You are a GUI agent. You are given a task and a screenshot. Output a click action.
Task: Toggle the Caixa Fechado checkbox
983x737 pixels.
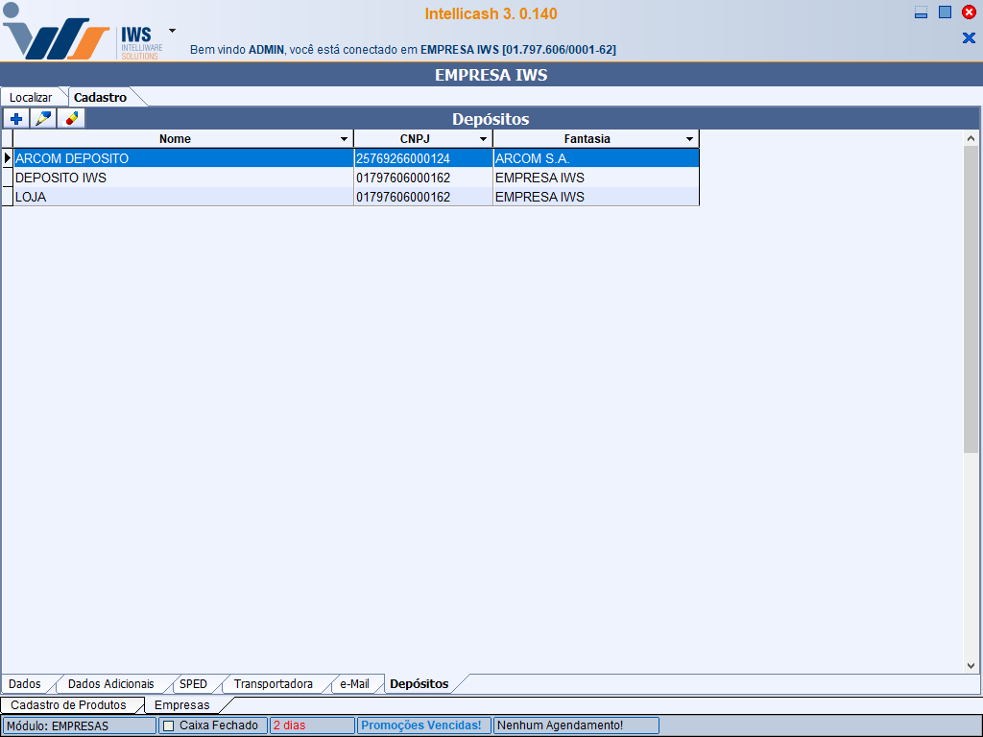tap(169, 725)
